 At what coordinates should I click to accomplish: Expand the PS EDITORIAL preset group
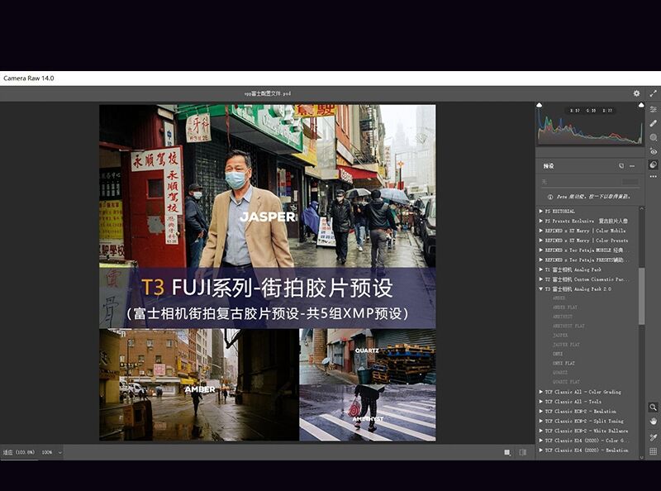541,211
